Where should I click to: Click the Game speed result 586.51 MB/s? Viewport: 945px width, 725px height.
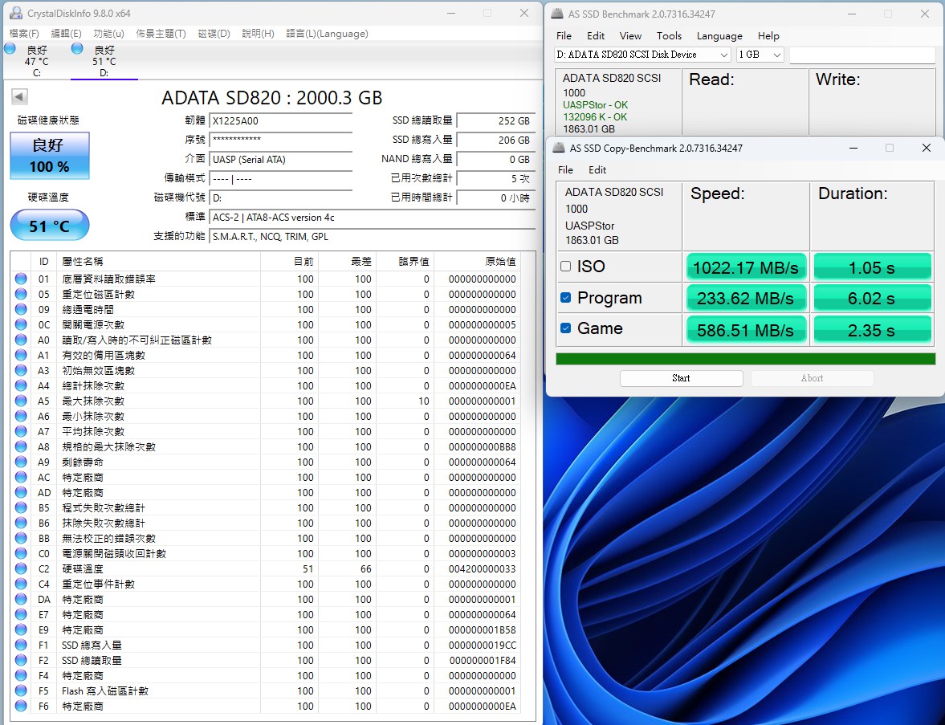click(746, 330)
